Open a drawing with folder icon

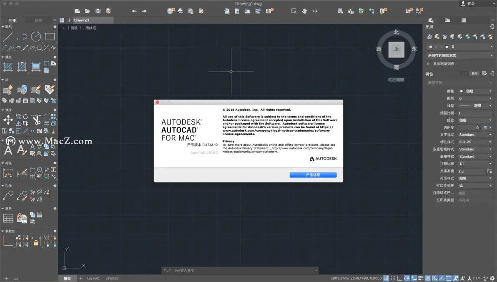pos(88,11)
